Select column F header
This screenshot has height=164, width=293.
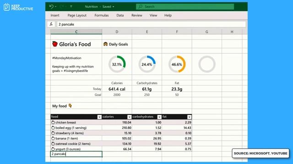coord(177,32)
